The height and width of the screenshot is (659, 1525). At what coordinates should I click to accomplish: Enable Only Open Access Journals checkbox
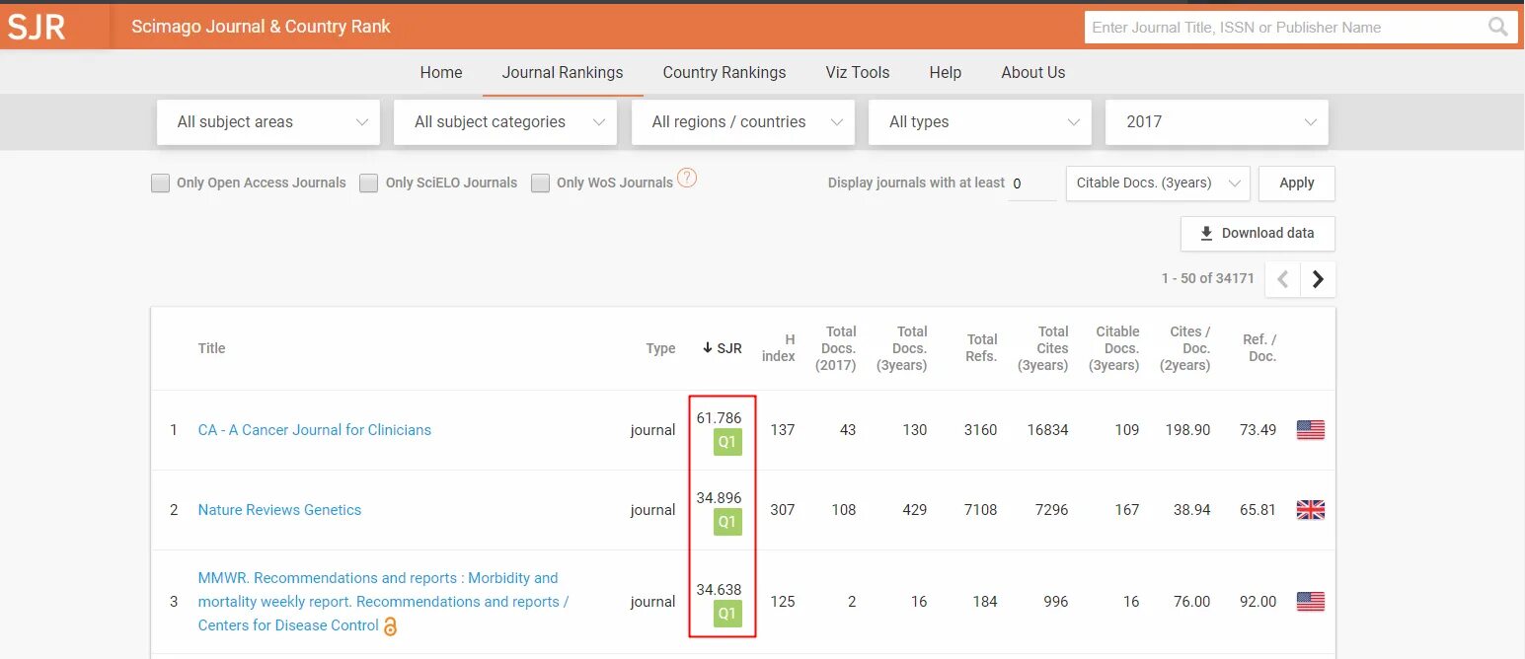[160, 183]
